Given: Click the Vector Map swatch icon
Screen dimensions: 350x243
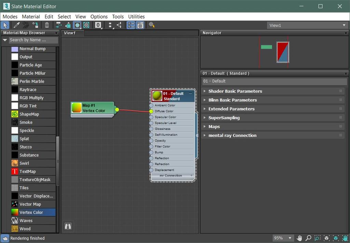Looking at the screenshot, I should tap(15, 204).
